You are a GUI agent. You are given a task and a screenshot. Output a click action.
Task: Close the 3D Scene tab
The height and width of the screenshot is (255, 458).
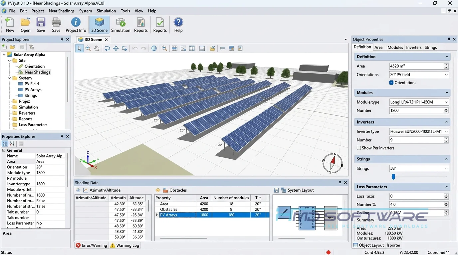107,40
